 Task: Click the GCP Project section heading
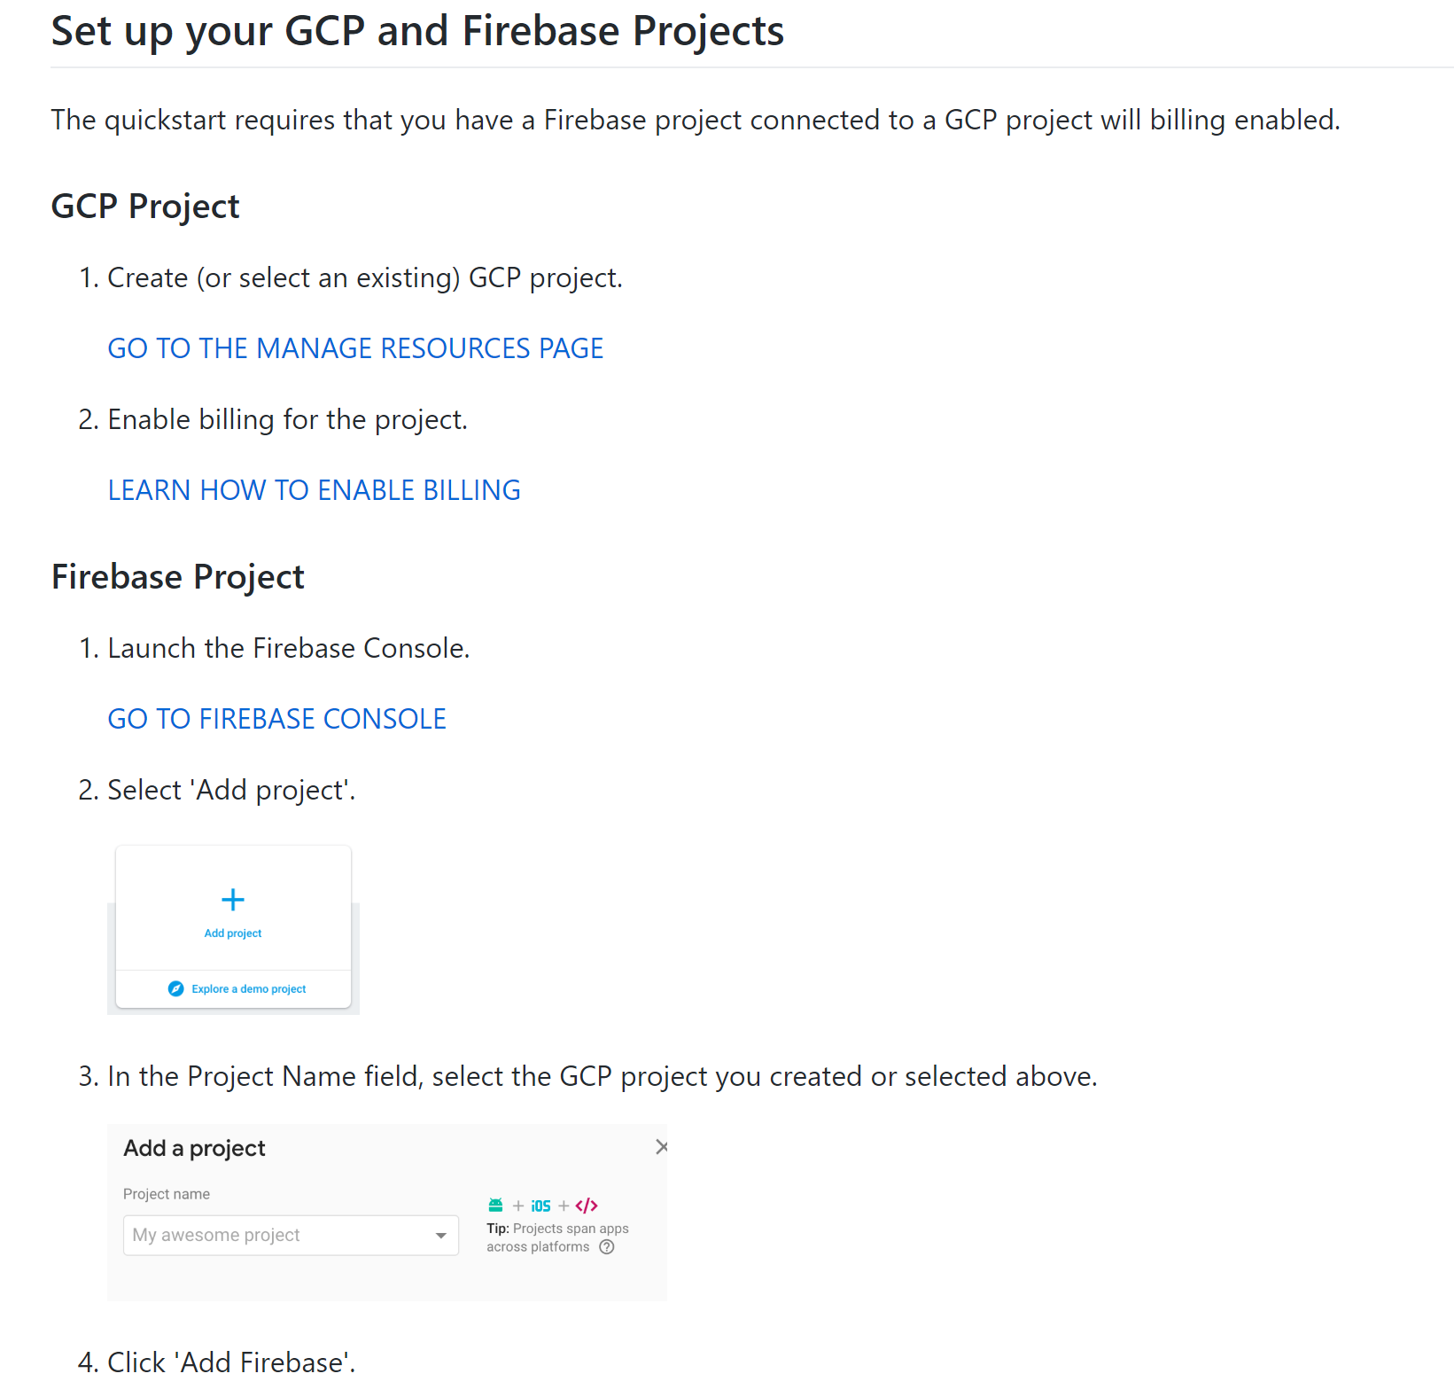pyautogui.click(x=145, y=207)
